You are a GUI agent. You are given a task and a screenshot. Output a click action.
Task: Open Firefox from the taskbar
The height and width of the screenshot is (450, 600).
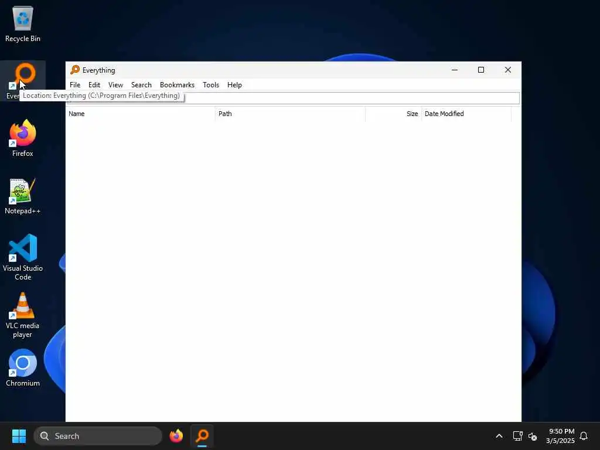176,436
